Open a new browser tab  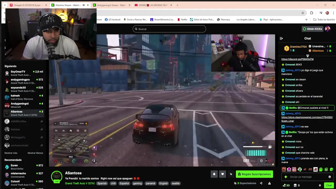(177, 5)
